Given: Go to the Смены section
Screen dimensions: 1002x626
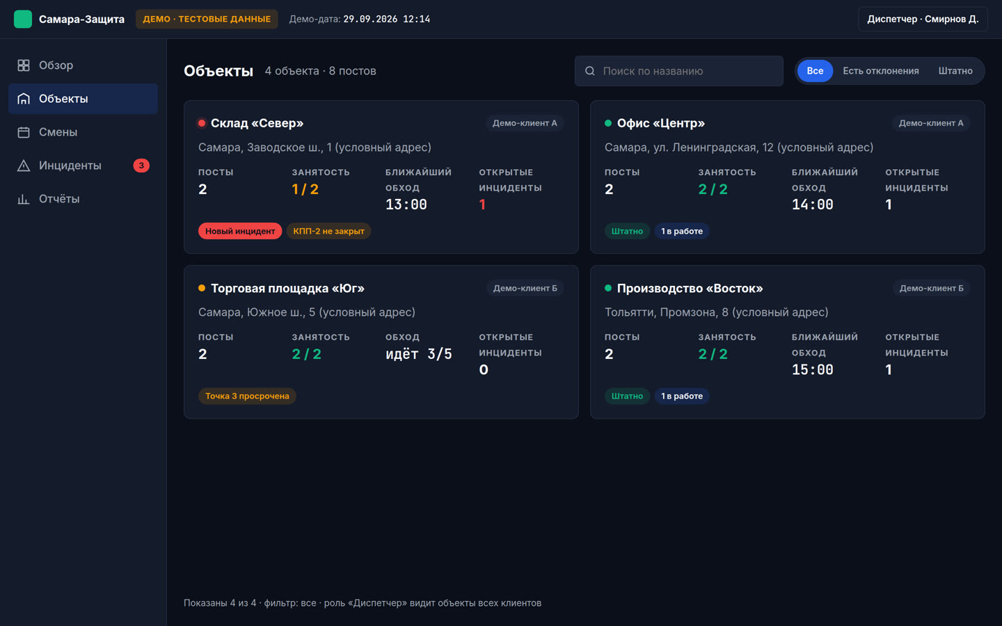Looking at the screenshot, I should tap(83, 132).
